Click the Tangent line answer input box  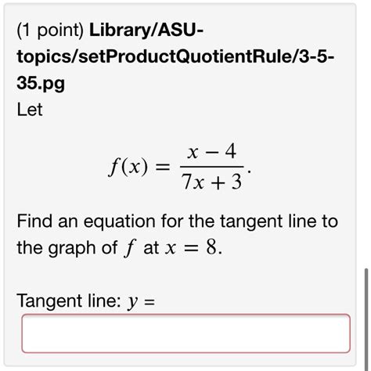(x=186, y=333)
